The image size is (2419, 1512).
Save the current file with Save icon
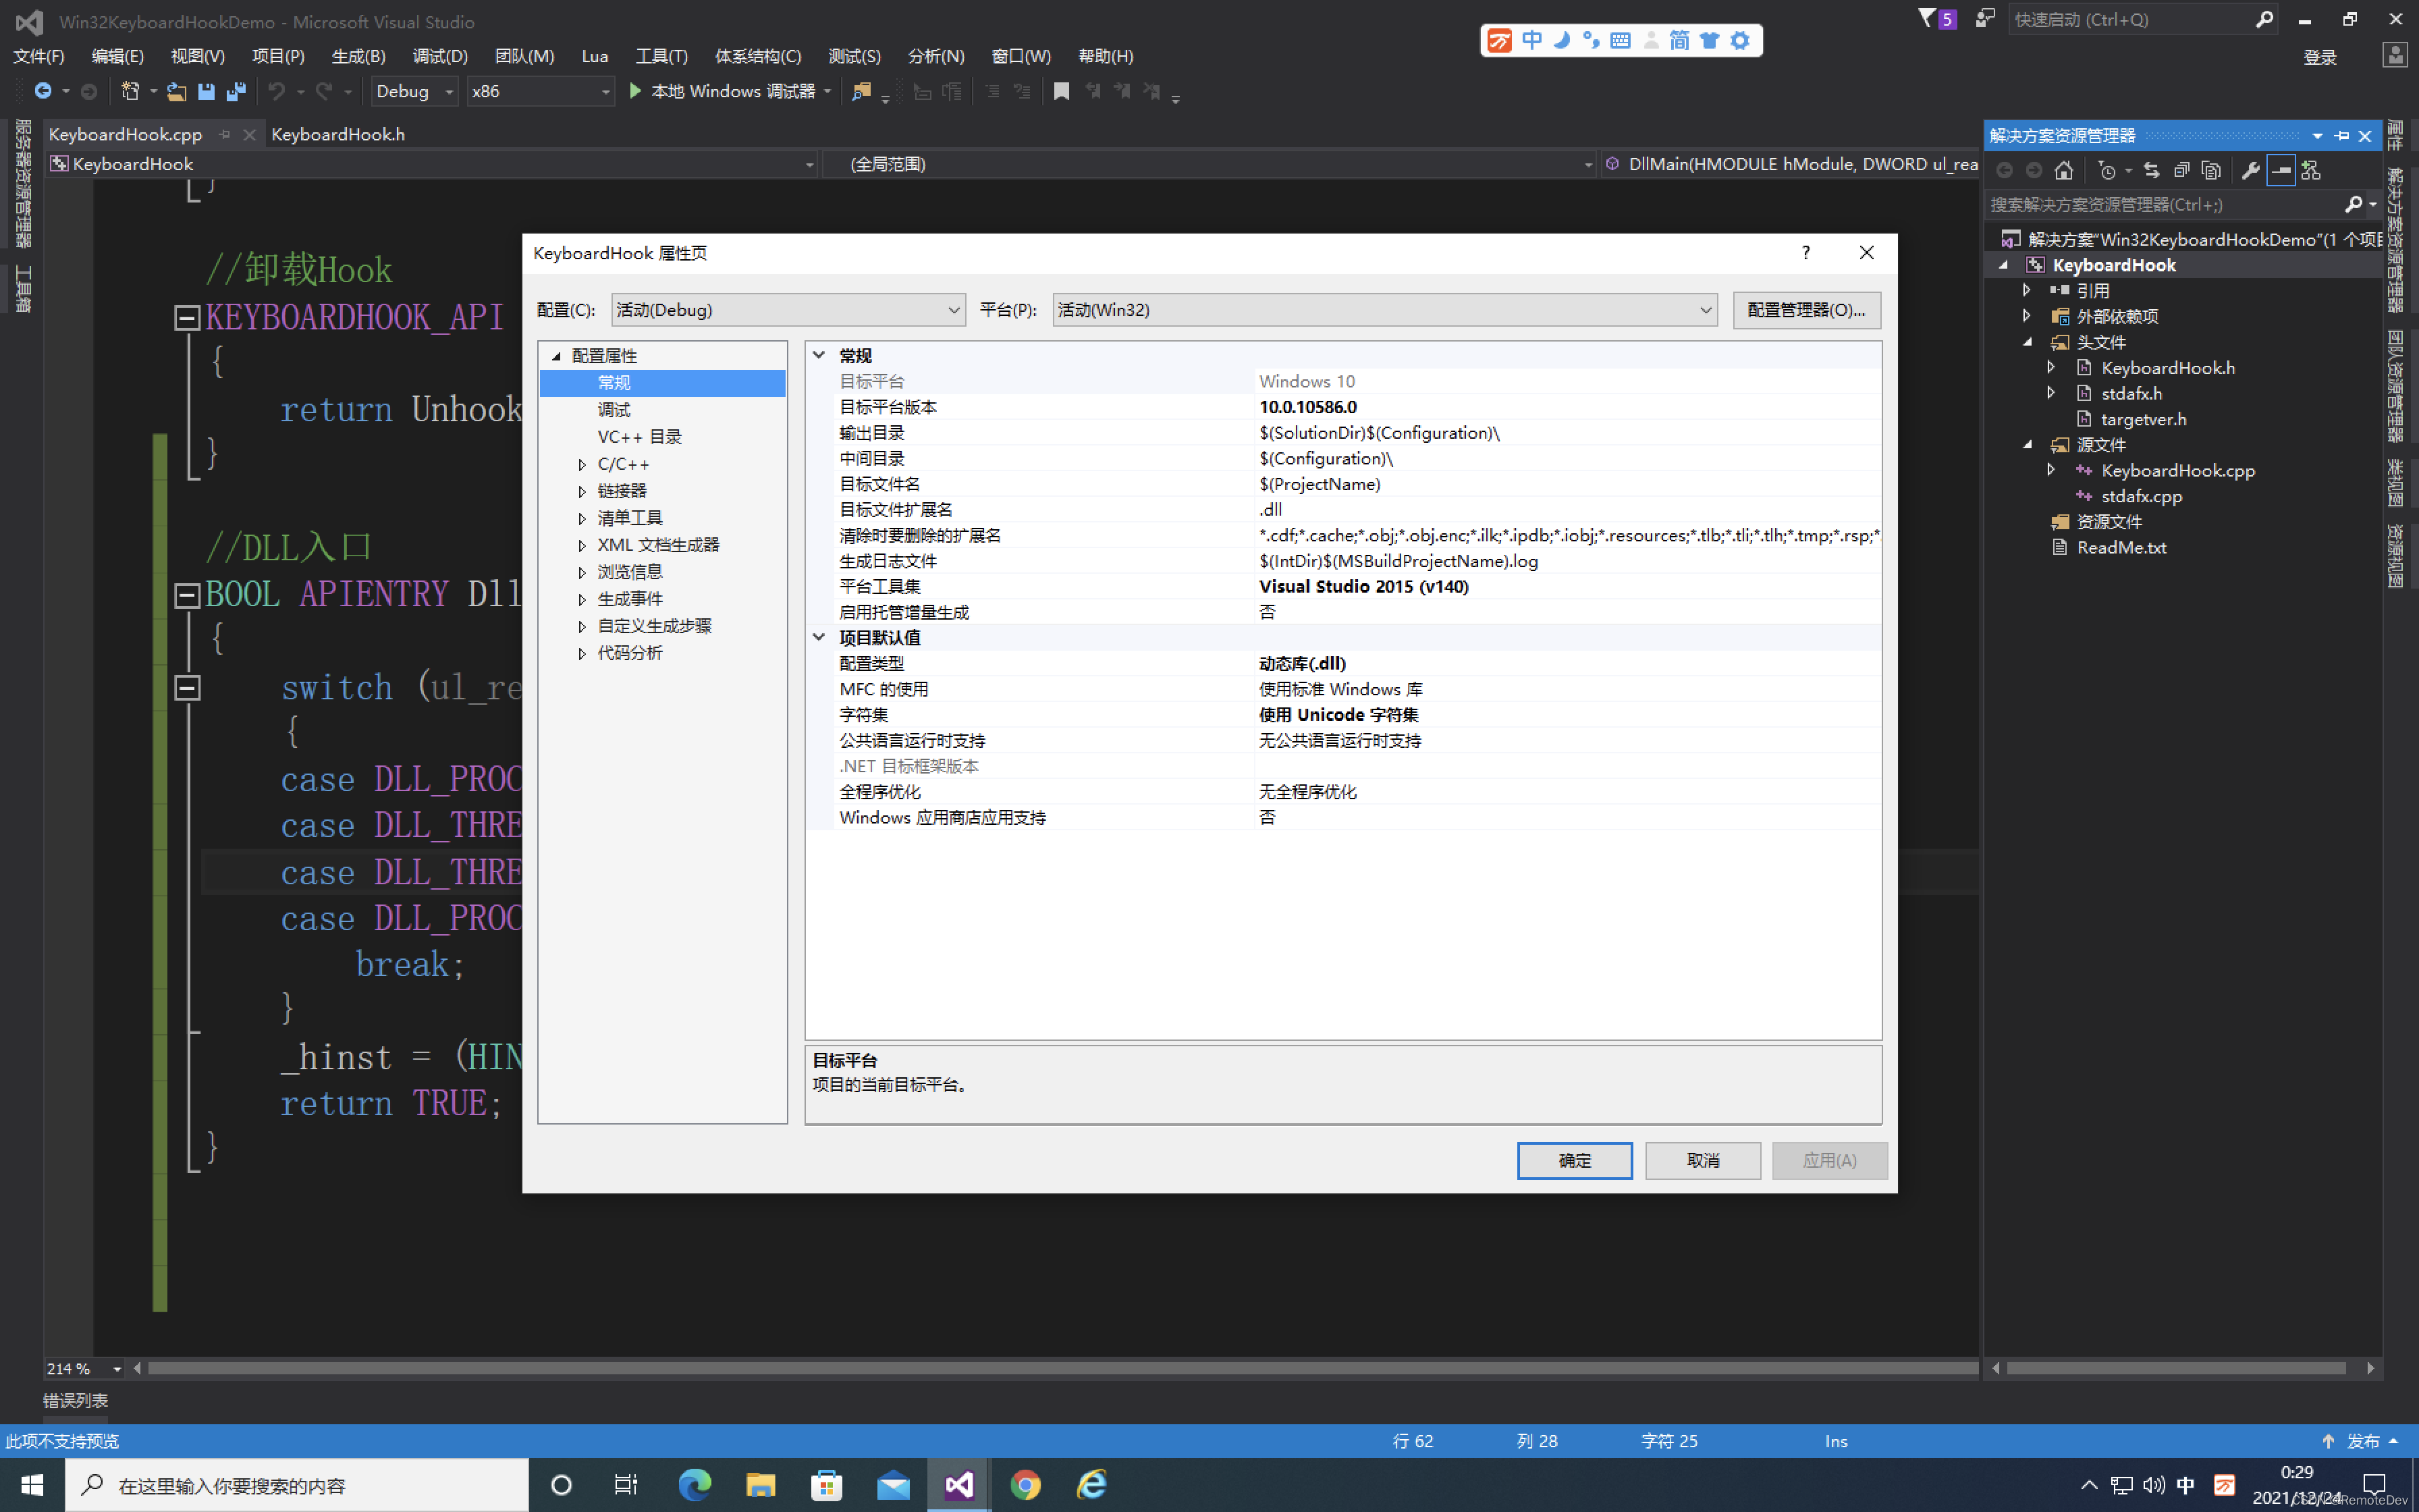pos(206,91)
